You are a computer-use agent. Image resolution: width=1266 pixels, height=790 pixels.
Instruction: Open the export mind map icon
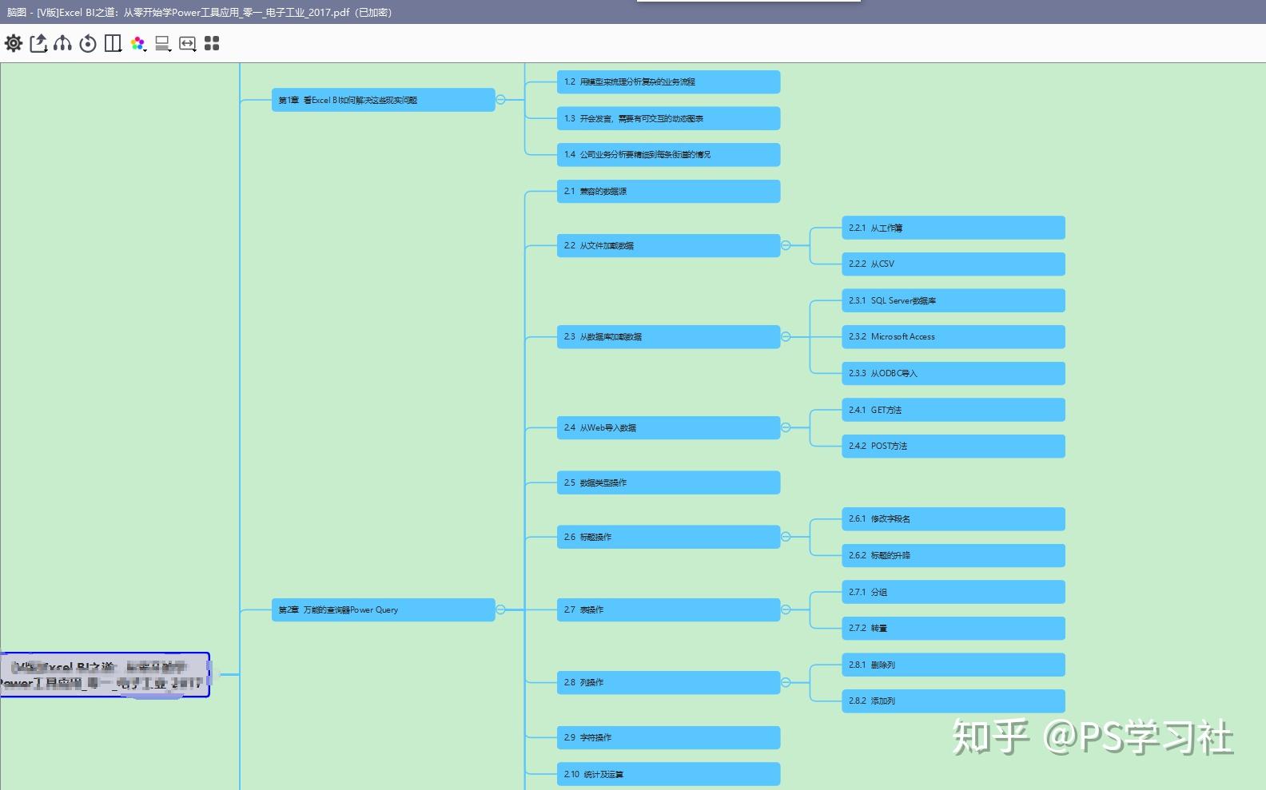[38, 43]
